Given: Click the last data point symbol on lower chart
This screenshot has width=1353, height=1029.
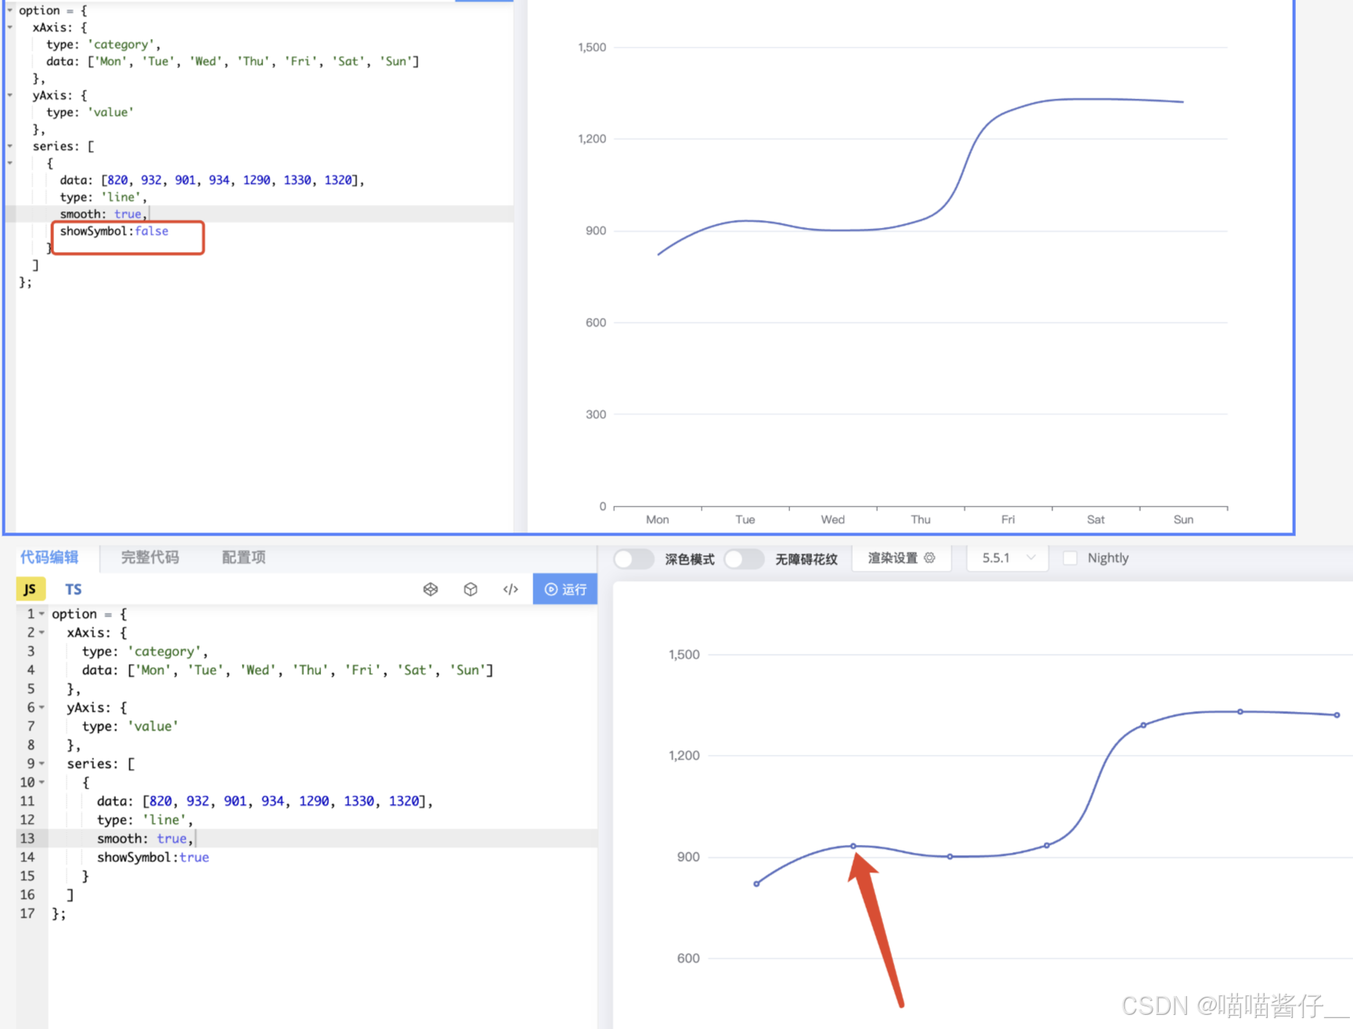Looking at the screenshot, I should point(1337,715).
